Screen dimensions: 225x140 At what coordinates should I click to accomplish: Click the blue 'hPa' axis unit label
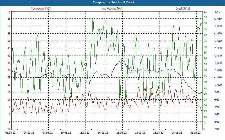pos(217,13)
